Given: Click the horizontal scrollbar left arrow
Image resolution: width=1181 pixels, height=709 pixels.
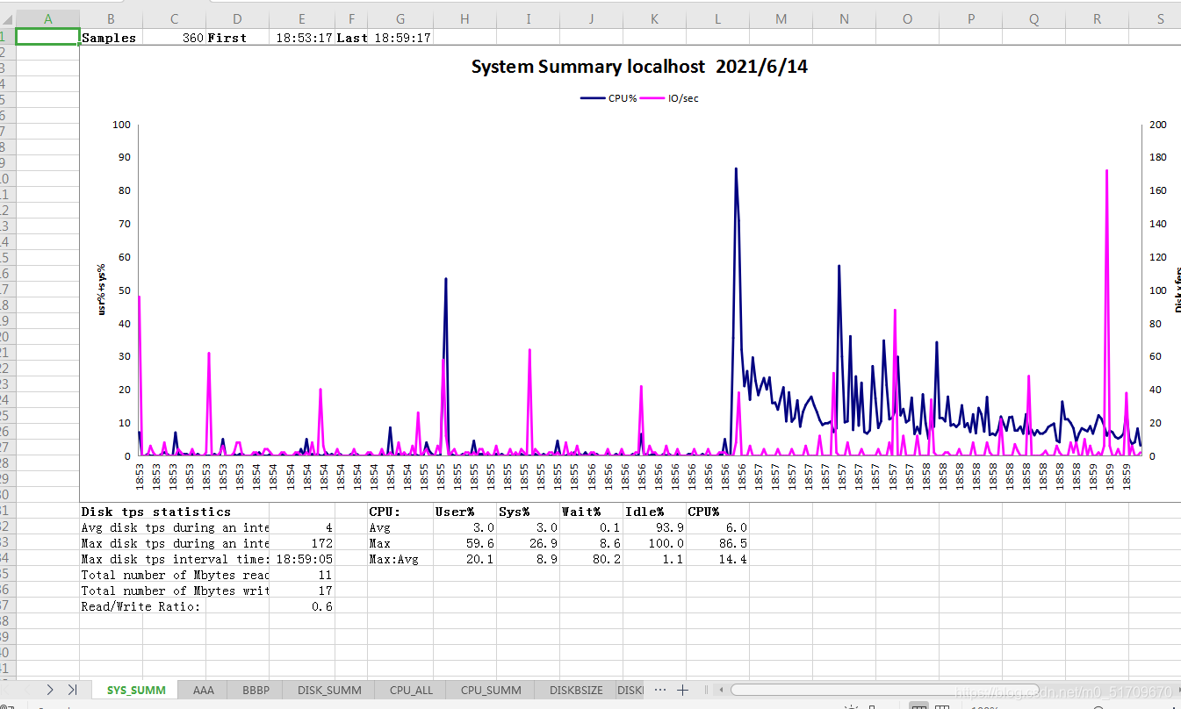Looking at the screenshot, I should (722, 690).
